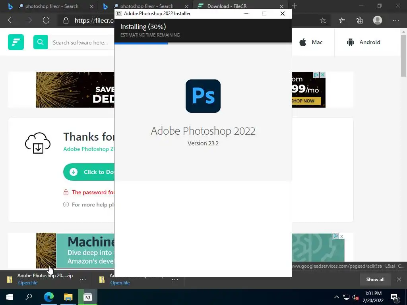Open options for first zip download
The height and width of the screenshot is (305, 407).
point(83,279)
